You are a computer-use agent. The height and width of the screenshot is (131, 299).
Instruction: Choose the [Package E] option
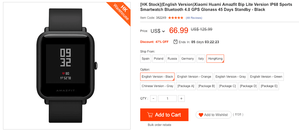(x=269, y=86)
